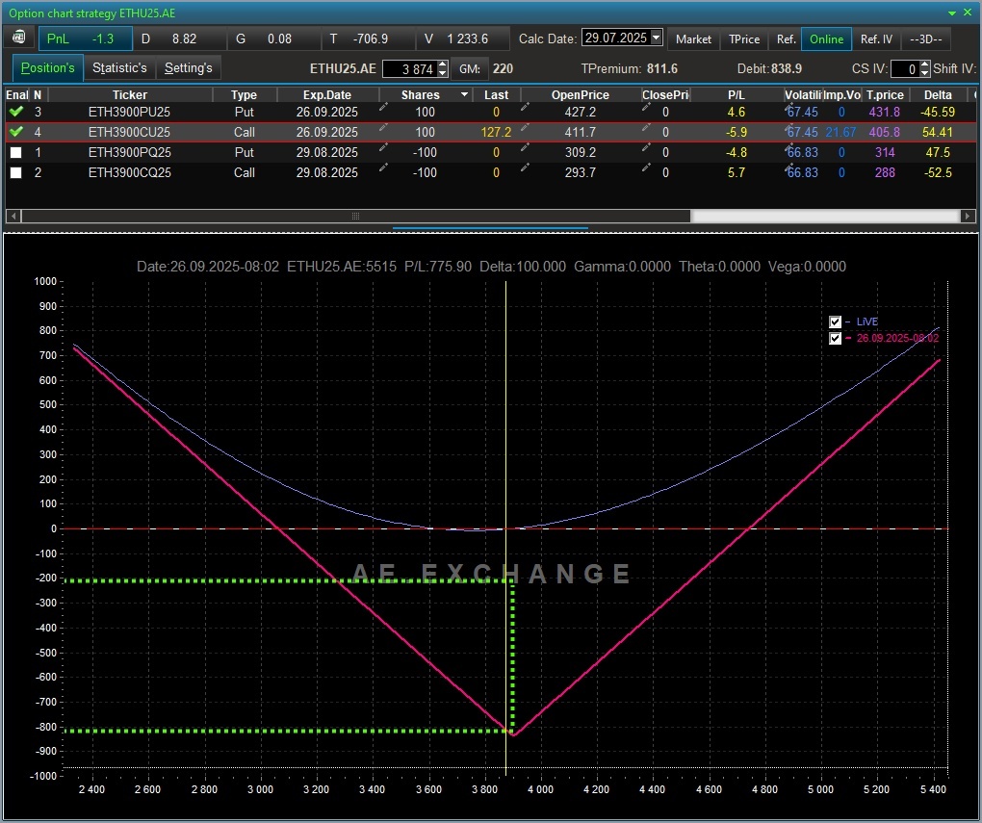Viewport: 982px width, 823px height.
Task: Click the P/L column header
Action: coord(736,94)
